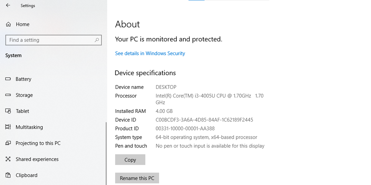Viewport: 371px width, 185px height.
Task: Click the back arrow icon
Action: coord(8,6)
